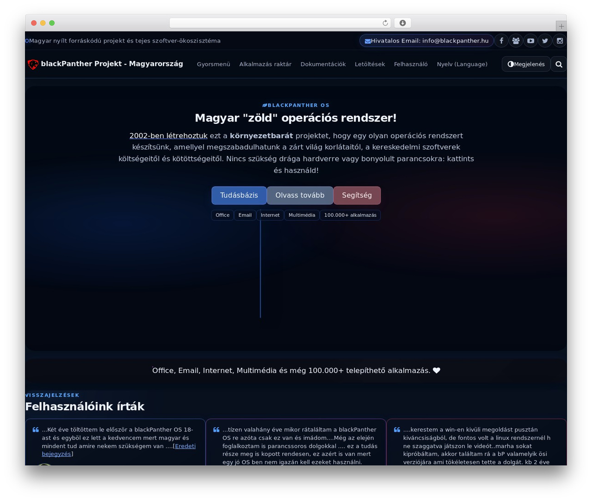Toggle the Megjelenés appearance theme
The image size is (592, 501).
(526, 64)
